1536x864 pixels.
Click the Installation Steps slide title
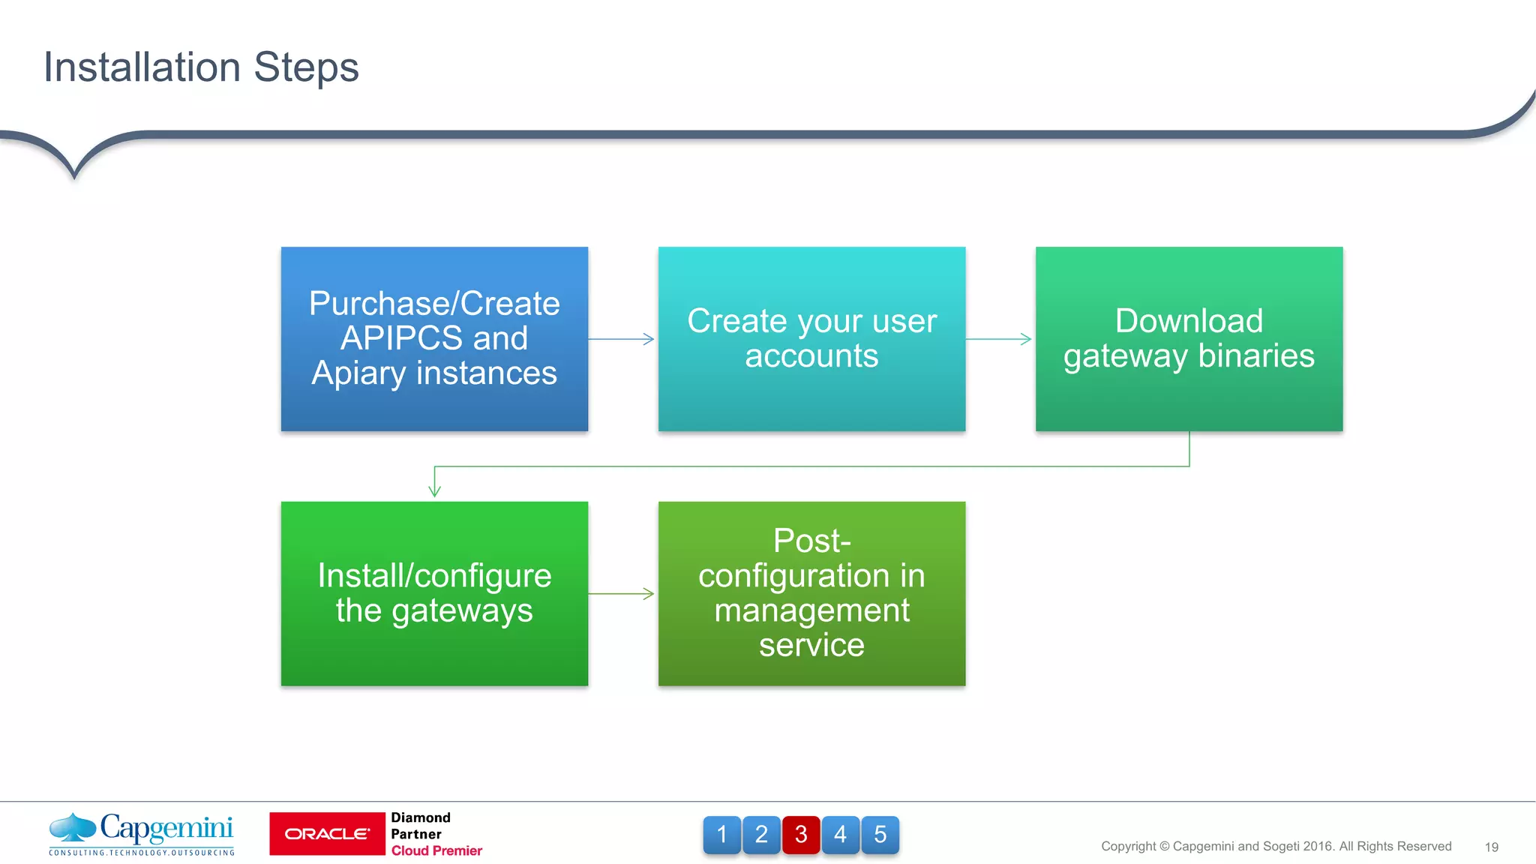[x=201, y=67]
